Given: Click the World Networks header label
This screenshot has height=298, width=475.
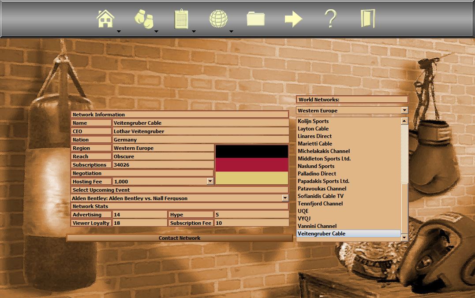Looking at the screenshot, I should [x=352, y=99].
